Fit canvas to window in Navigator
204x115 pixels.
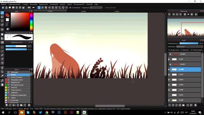[177, 14]
